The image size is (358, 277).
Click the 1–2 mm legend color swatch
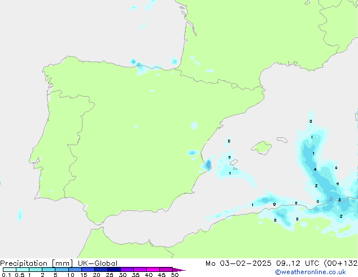point(36,270)
